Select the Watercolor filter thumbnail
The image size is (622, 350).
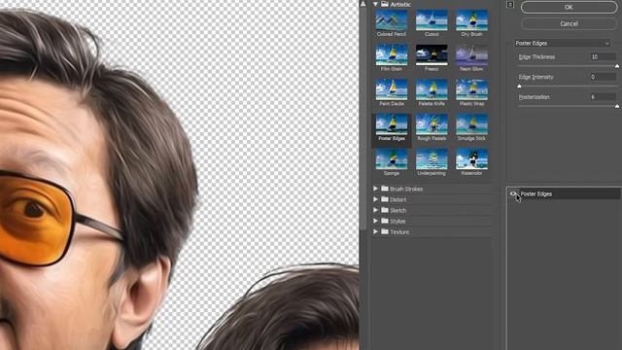[471, 159]
